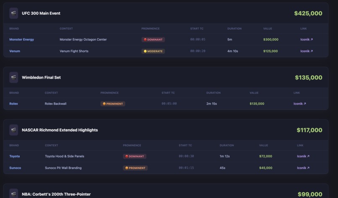
Task: Click the 5m duration value
Action: [229, 39]
